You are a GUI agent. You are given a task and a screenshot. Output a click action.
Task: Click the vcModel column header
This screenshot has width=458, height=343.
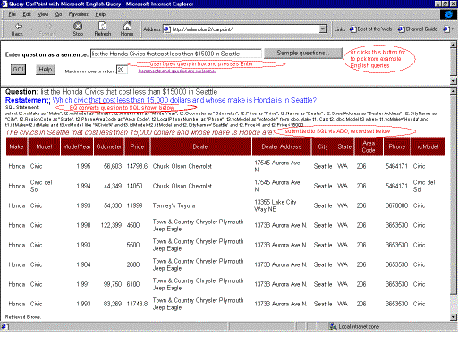tap(428, 146)
